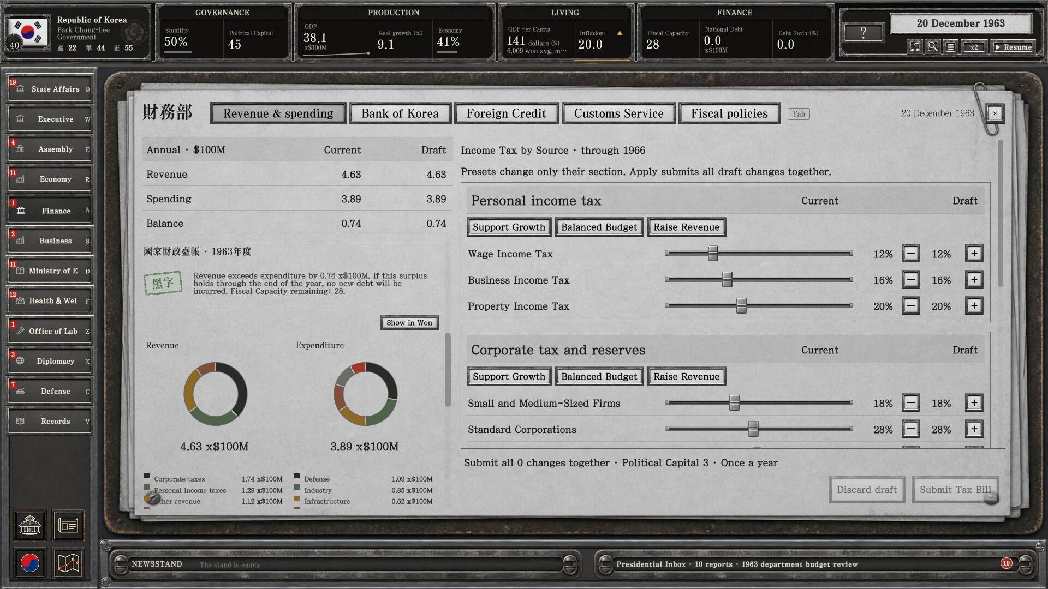Open the music note icon
The width and height of the screenshot is (1048, 589).
(x=915, y=47)
